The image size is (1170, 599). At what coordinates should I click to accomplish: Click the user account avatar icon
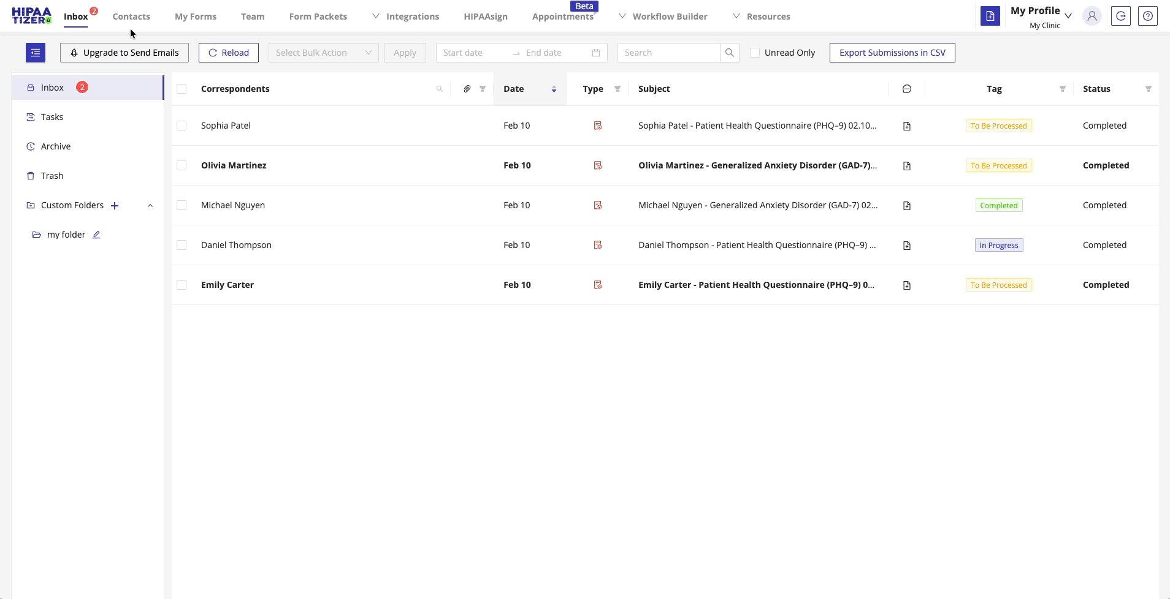[x=1092, y=17]
